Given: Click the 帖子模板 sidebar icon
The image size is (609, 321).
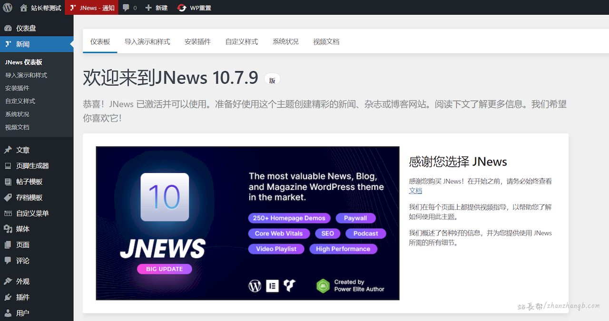Looking at the screenshot, I should point(8,181).
